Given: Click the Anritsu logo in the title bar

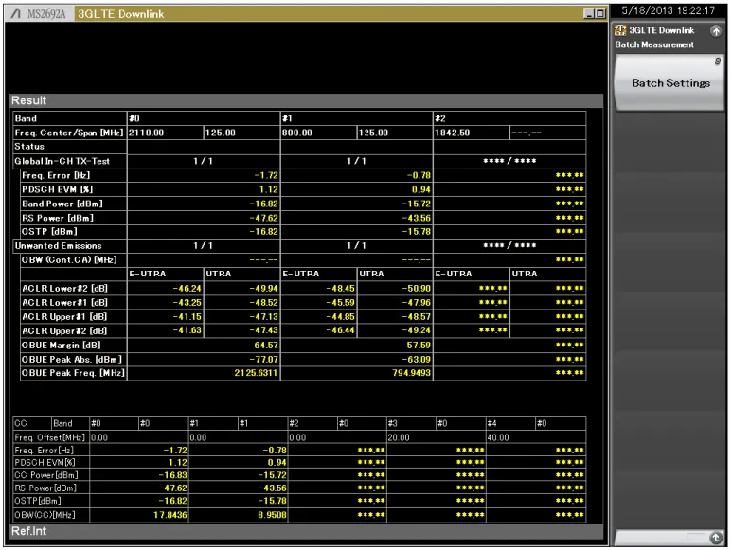Looking at the screenshot, I should pos(16,13).
